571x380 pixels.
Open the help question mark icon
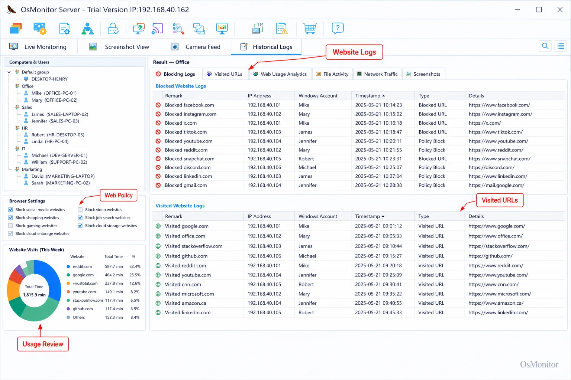[338, 29]
